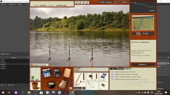The width and height of the screenshot is (170, 95).
Task: Select the middle fishing rod
Action: [69, 53]
